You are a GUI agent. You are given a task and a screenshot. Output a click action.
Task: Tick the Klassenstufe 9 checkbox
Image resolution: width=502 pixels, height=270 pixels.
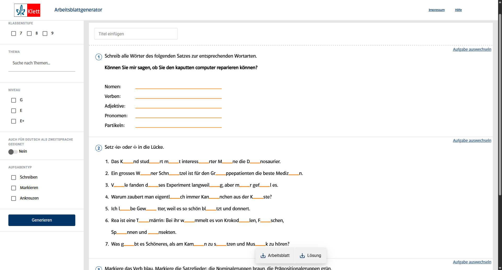[x=45, y=34]
